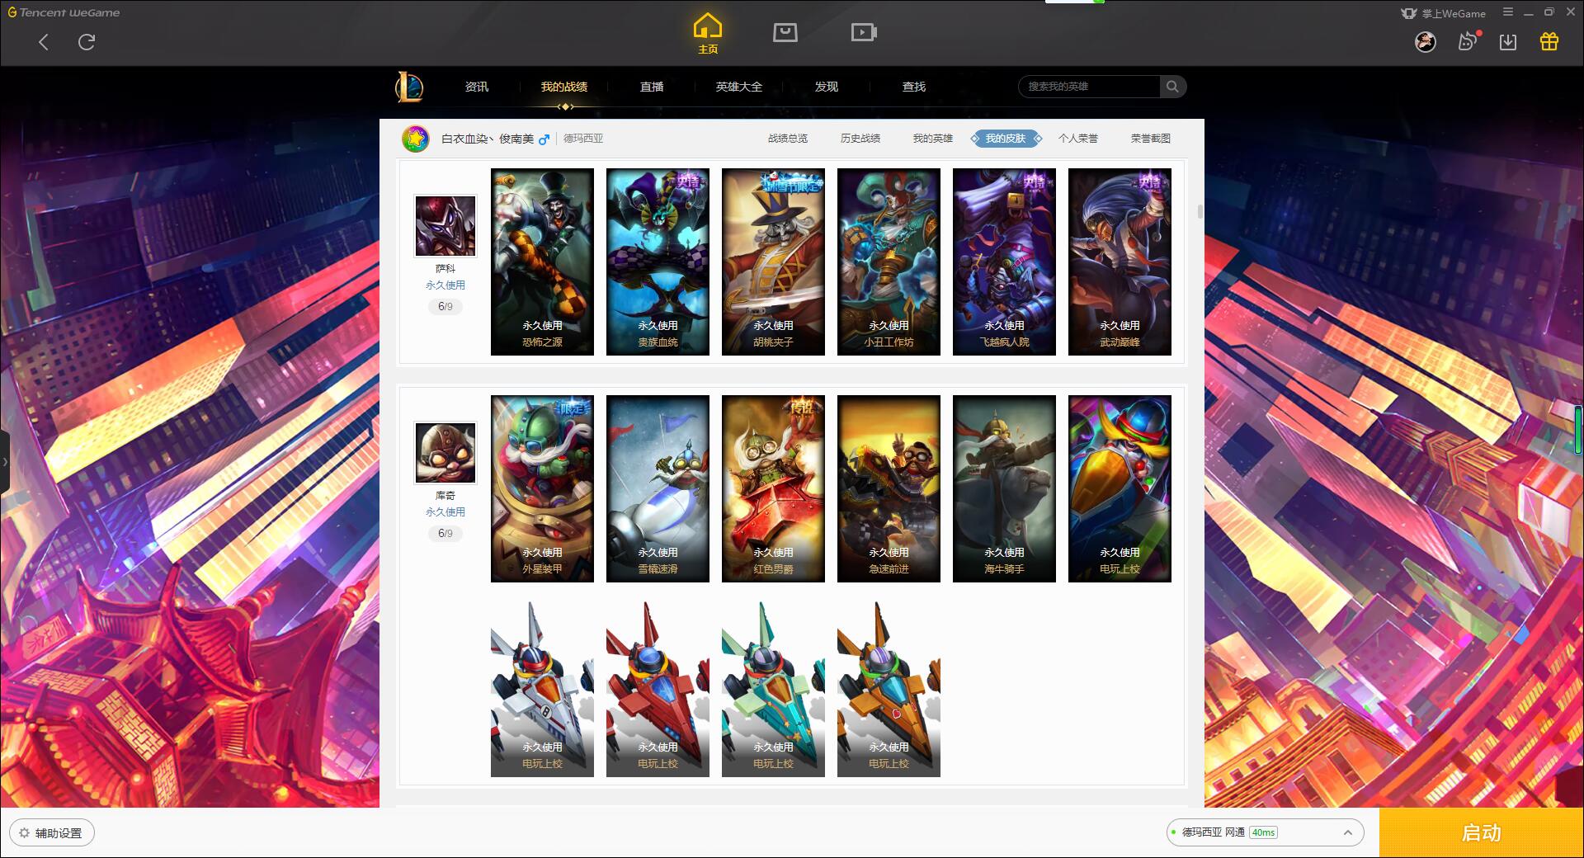The height and width of the screenshot is (858, 1584).
Task: Switch to 我的英雄 sub-tab
Action: click(x=933, y=139)
